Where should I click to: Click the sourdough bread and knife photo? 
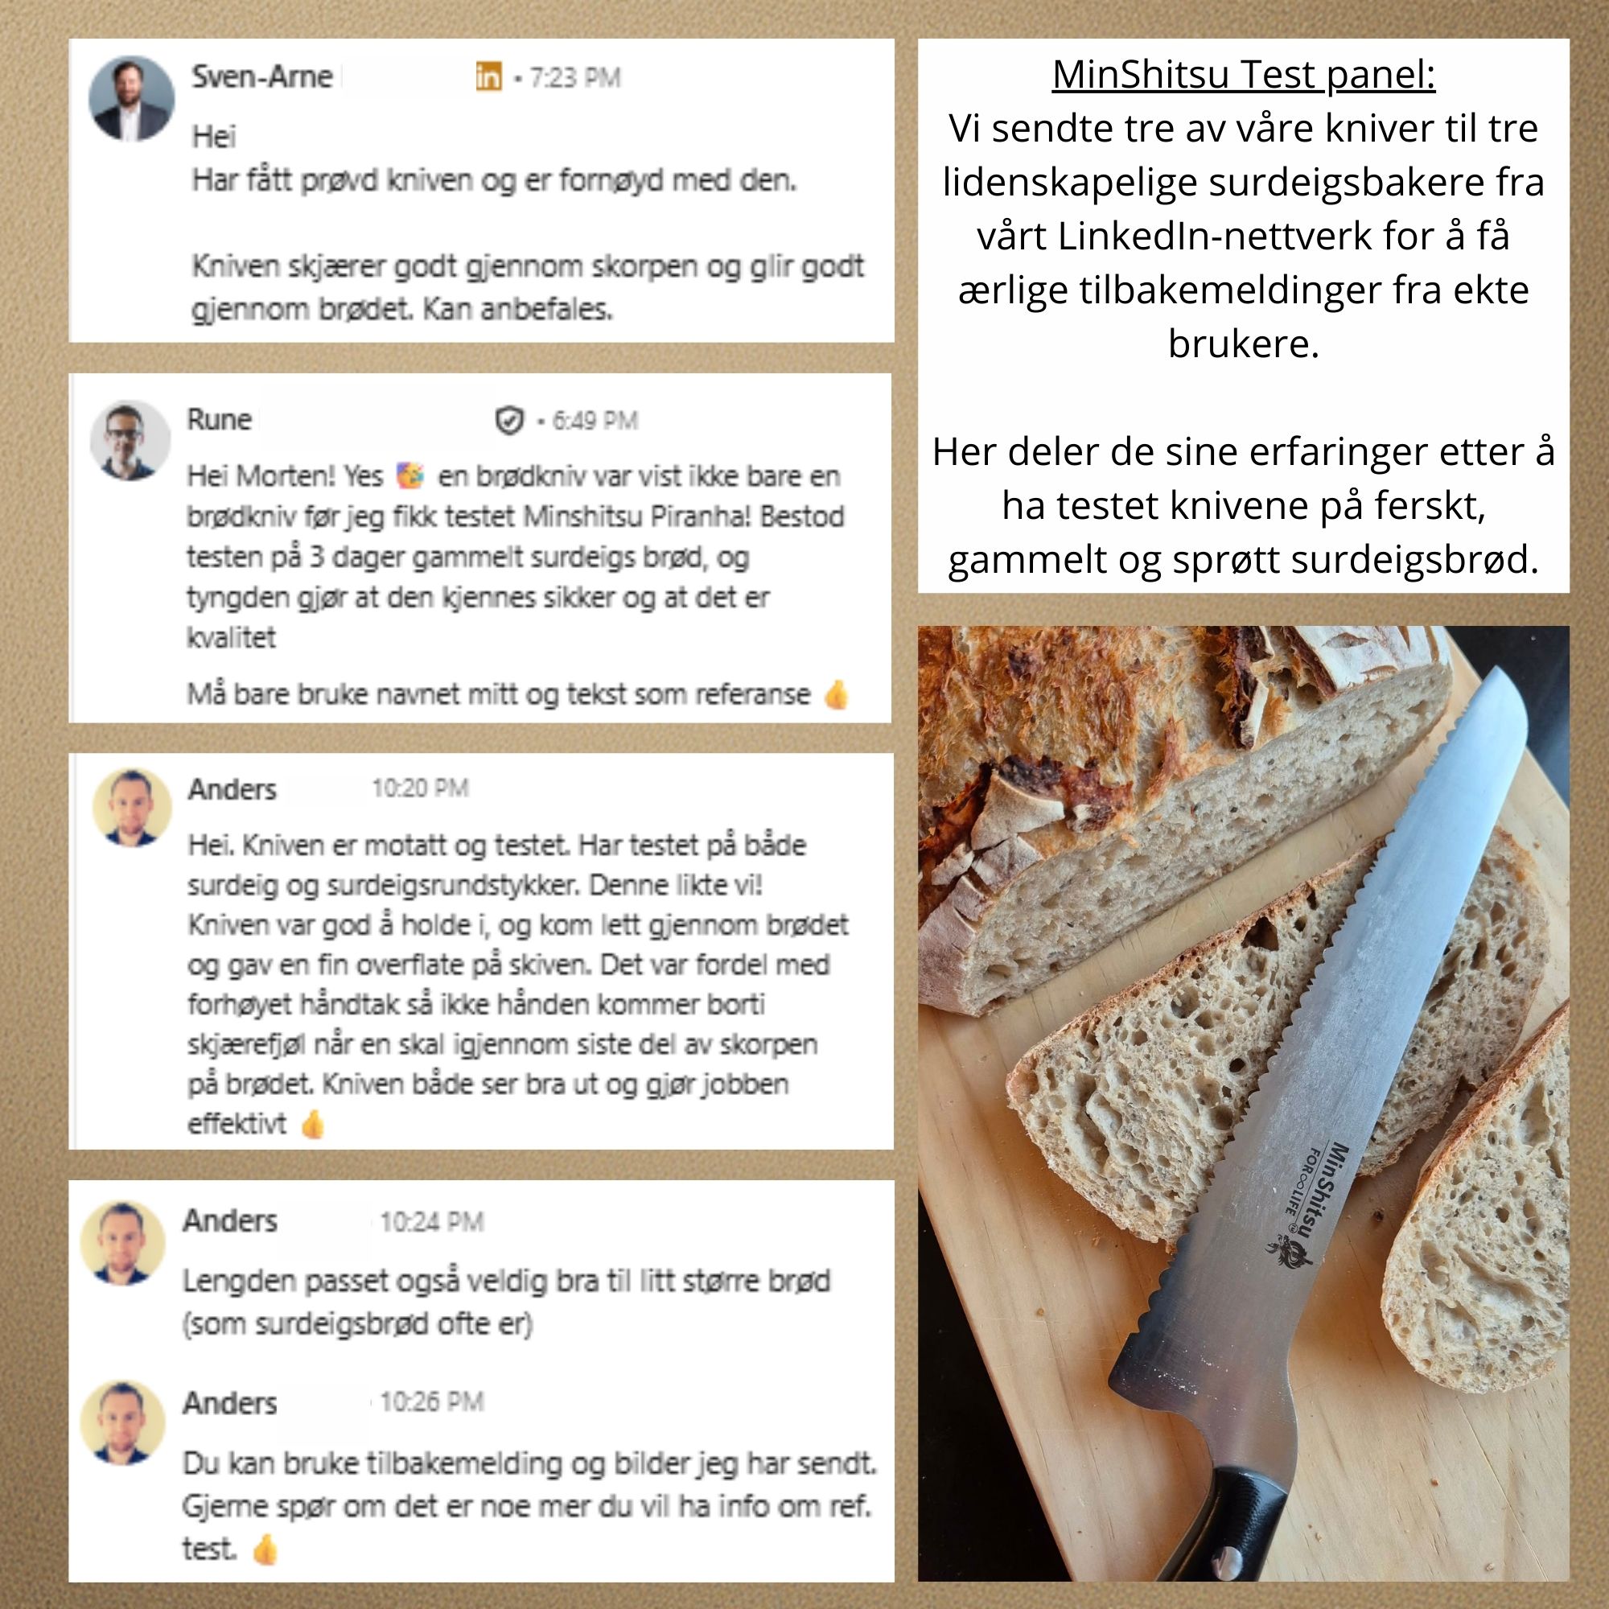pos(1244,1104)
